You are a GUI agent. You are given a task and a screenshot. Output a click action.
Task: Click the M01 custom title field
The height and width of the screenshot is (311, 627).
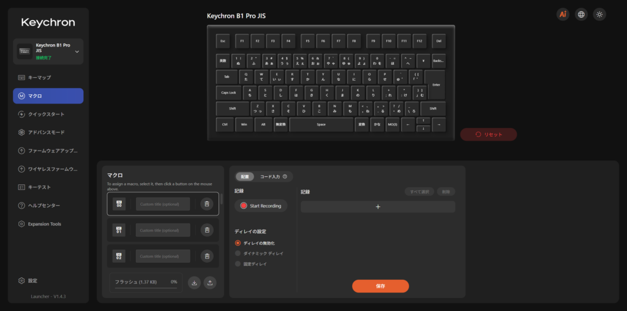click(163, 230)
